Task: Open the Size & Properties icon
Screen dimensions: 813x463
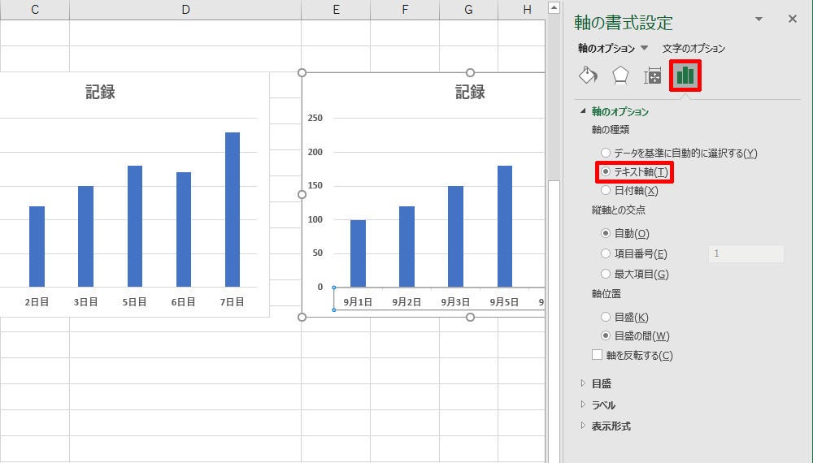Action: 652,76
